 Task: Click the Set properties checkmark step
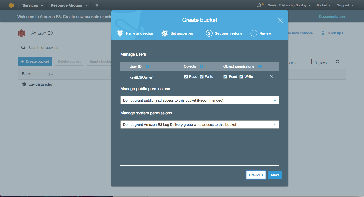(165, 33)
